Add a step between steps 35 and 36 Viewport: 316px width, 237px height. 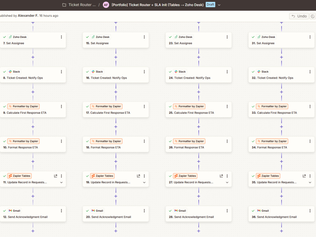(281, 196)
